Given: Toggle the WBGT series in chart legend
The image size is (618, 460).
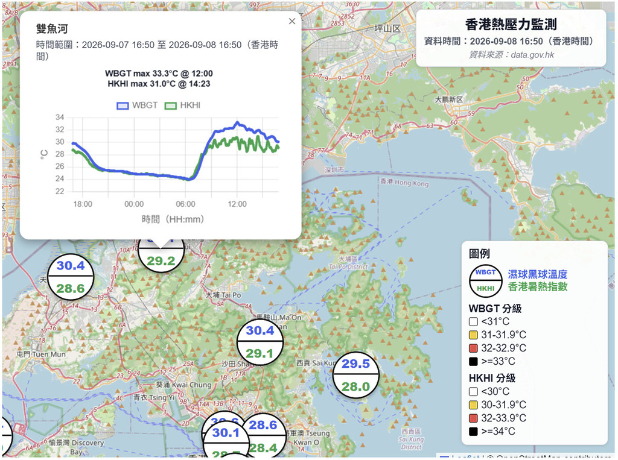Looking at the screenshot, I should [137, 106].
